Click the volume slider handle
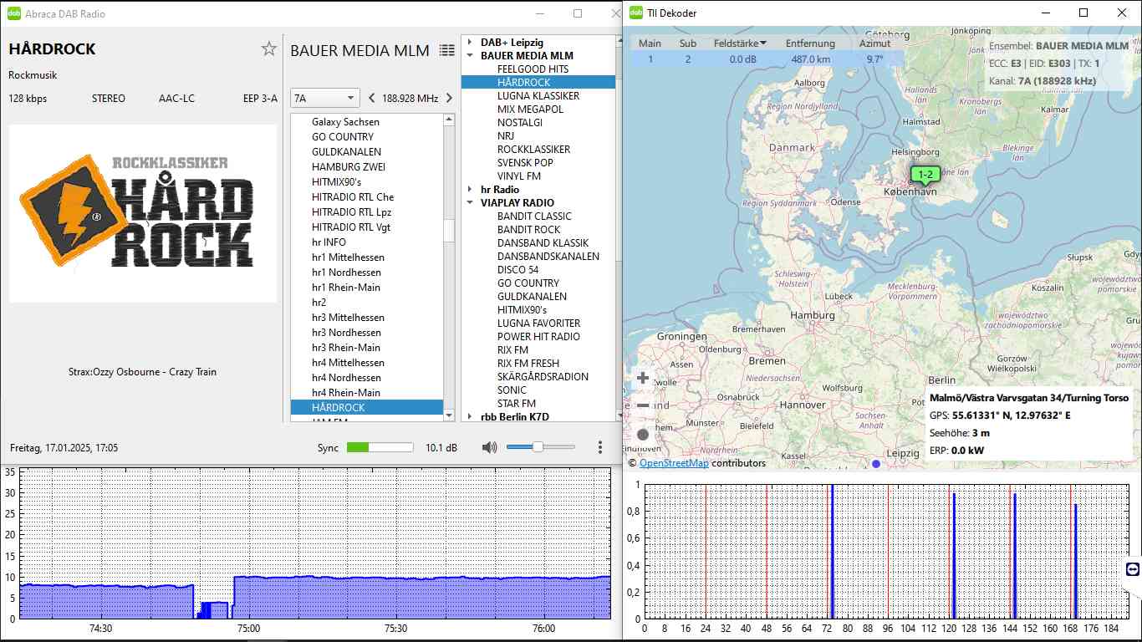Screen dimensions: 1142x642 pos(538,447)
